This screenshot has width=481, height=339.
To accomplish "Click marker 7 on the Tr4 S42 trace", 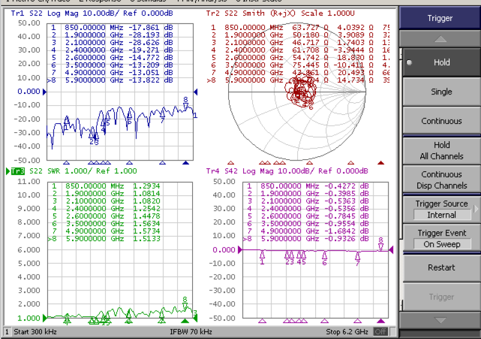I will pyautogui.click(x=357, y=257).
